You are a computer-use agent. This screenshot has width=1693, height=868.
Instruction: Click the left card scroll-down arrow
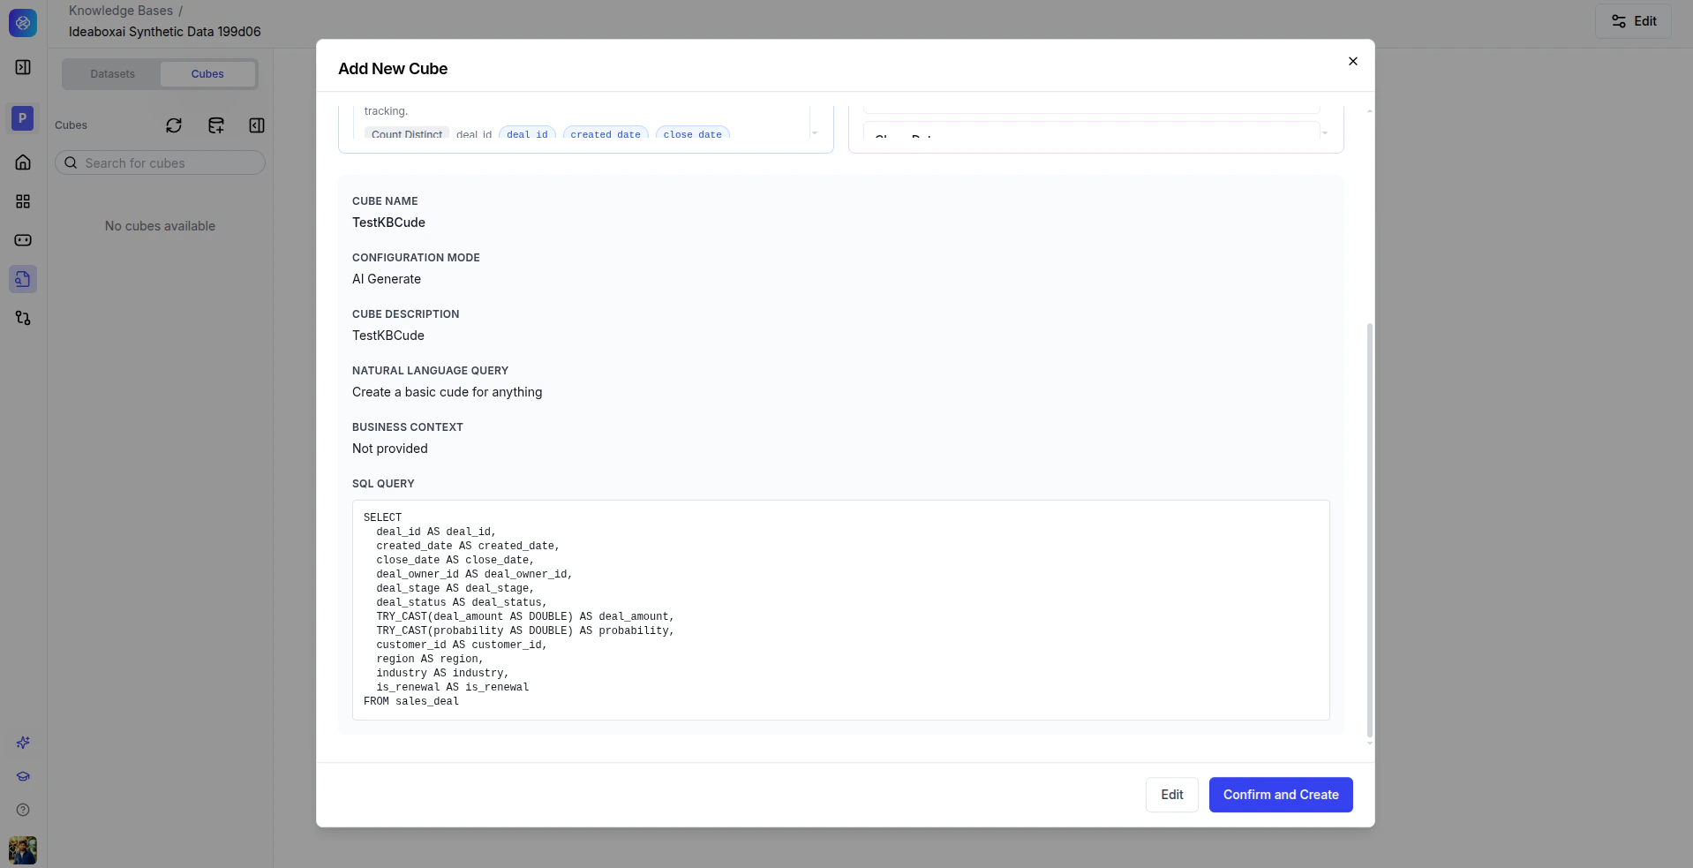pyautogui.click(x=815, y=133)
